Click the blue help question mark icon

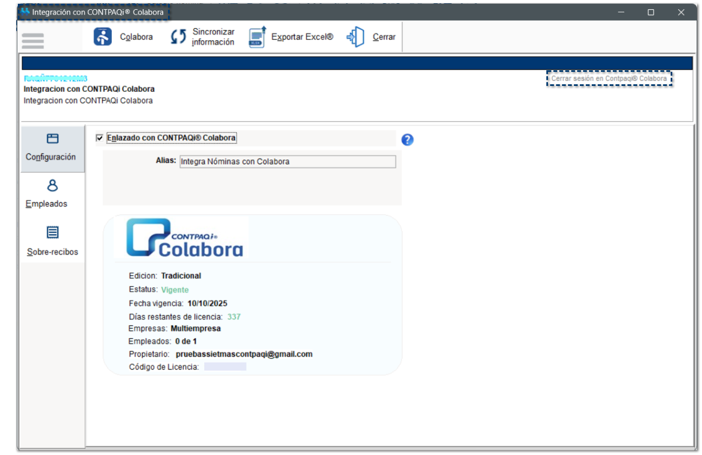tap(407, 139)
